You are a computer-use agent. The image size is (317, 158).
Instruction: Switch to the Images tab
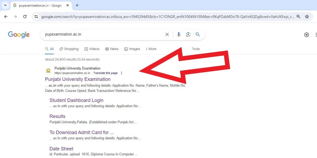[132, 49]
